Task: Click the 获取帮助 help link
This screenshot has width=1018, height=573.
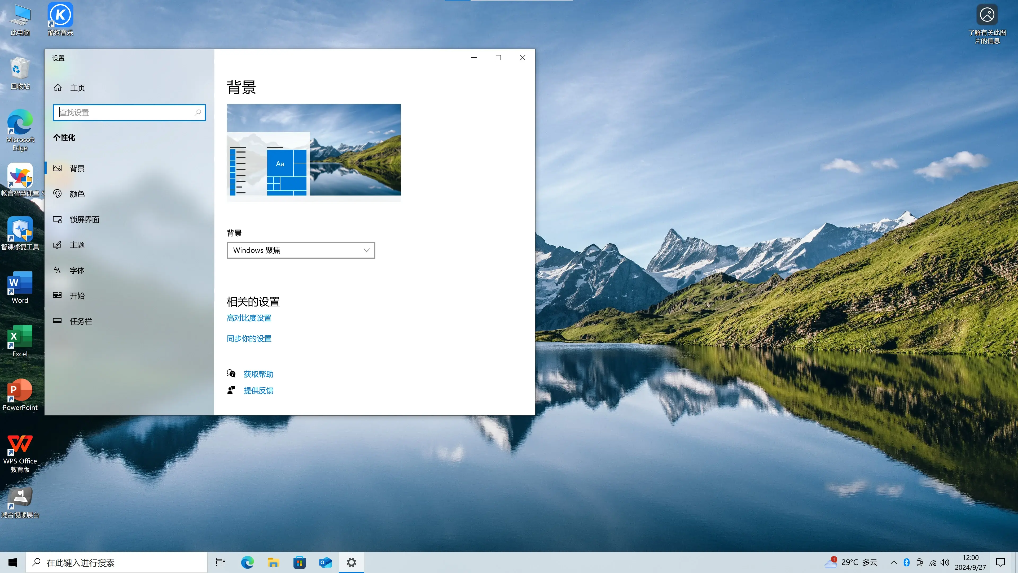Action: point(258,374)
